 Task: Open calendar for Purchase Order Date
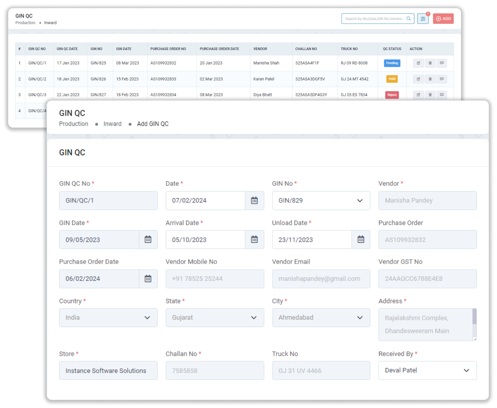148,279
